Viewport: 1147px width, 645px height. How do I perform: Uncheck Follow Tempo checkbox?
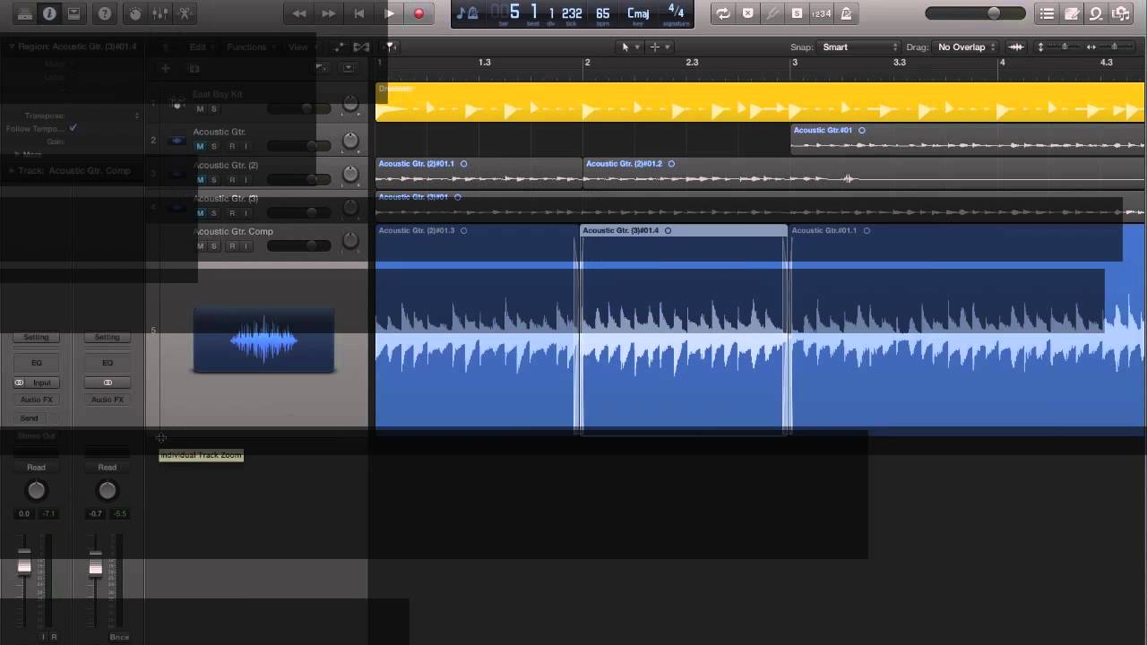click(73, 128)
